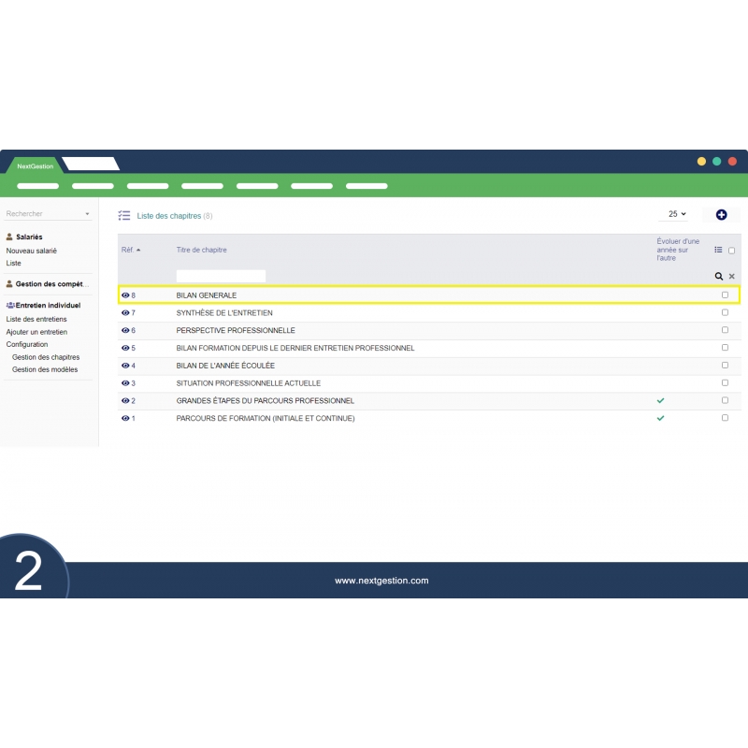The image size is (748, 748).
Task: Open Liste des entretiens link
Action: tap(36, 319)
